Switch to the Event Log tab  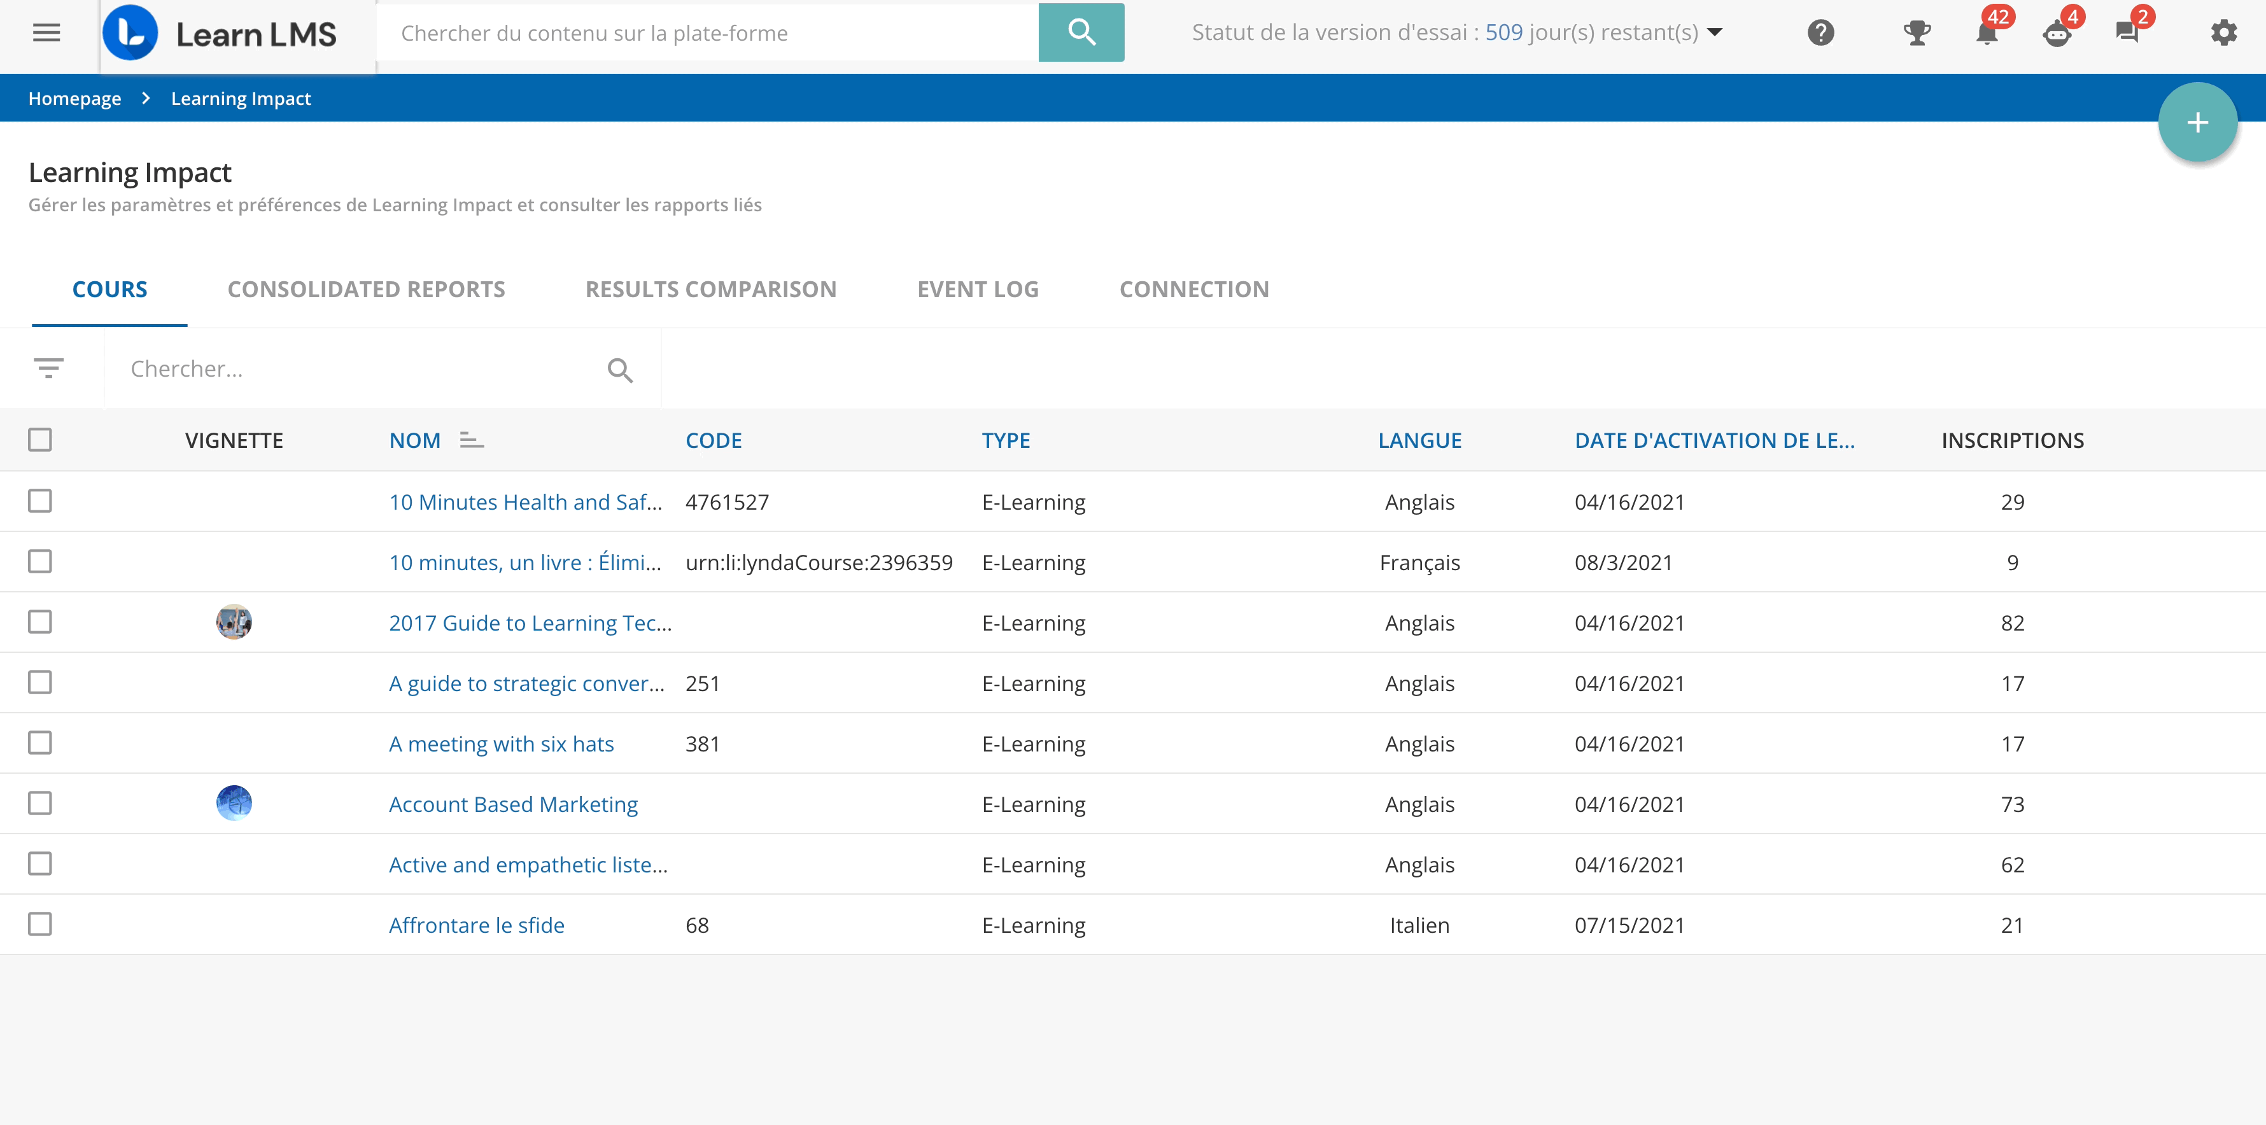tap(977, 290)
